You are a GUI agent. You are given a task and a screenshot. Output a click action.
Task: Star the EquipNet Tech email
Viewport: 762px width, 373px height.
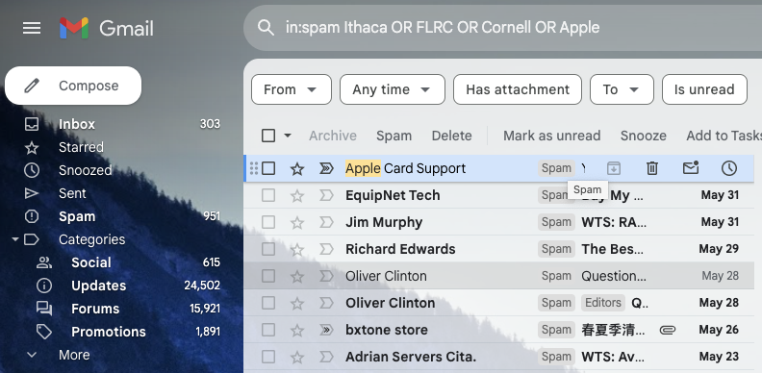297,196
